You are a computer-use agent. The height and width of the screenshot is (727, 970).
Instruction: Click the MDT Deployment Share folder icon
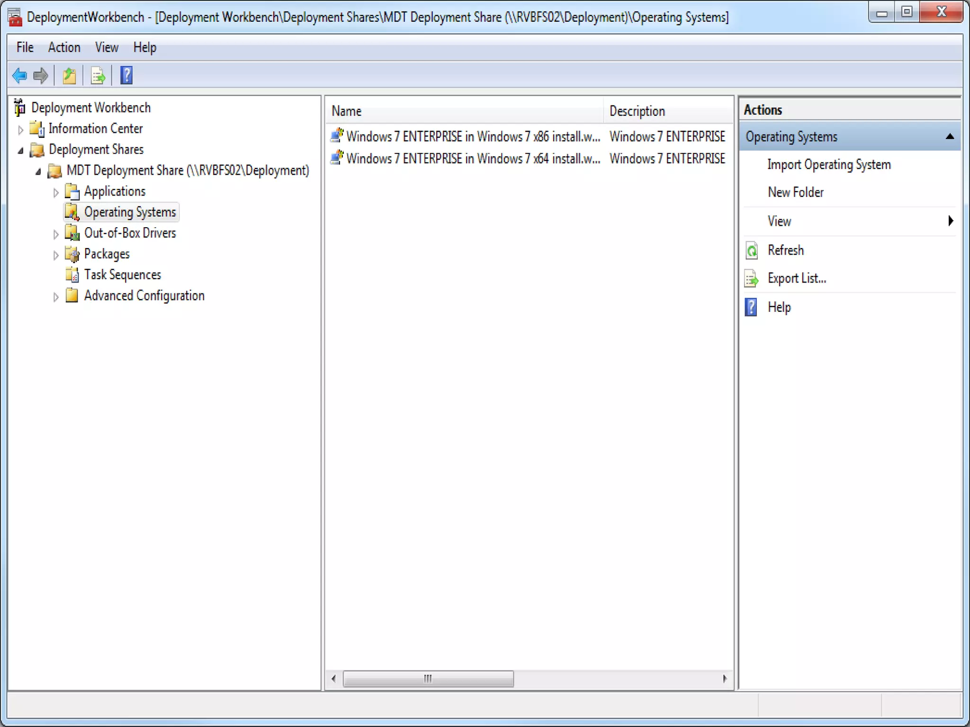pos(55,171)
